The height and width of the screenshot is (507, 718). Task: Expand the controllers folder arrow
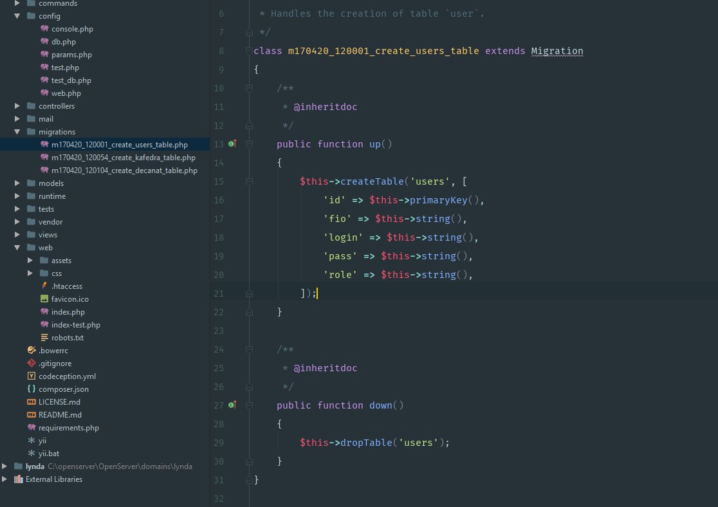pyautogui.click(x=17, y=106)
